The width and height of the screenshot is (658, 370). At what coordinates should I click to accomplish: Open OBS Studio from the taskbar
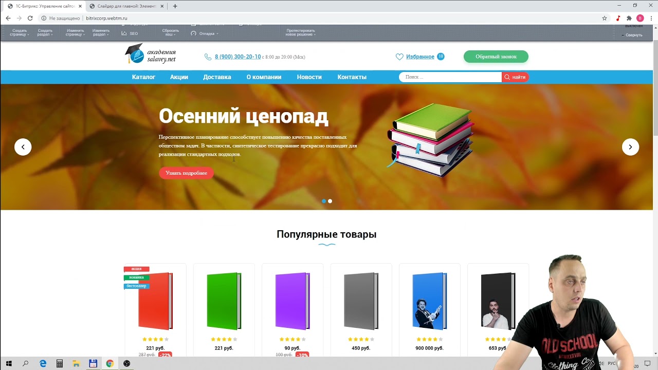[126, 363]
